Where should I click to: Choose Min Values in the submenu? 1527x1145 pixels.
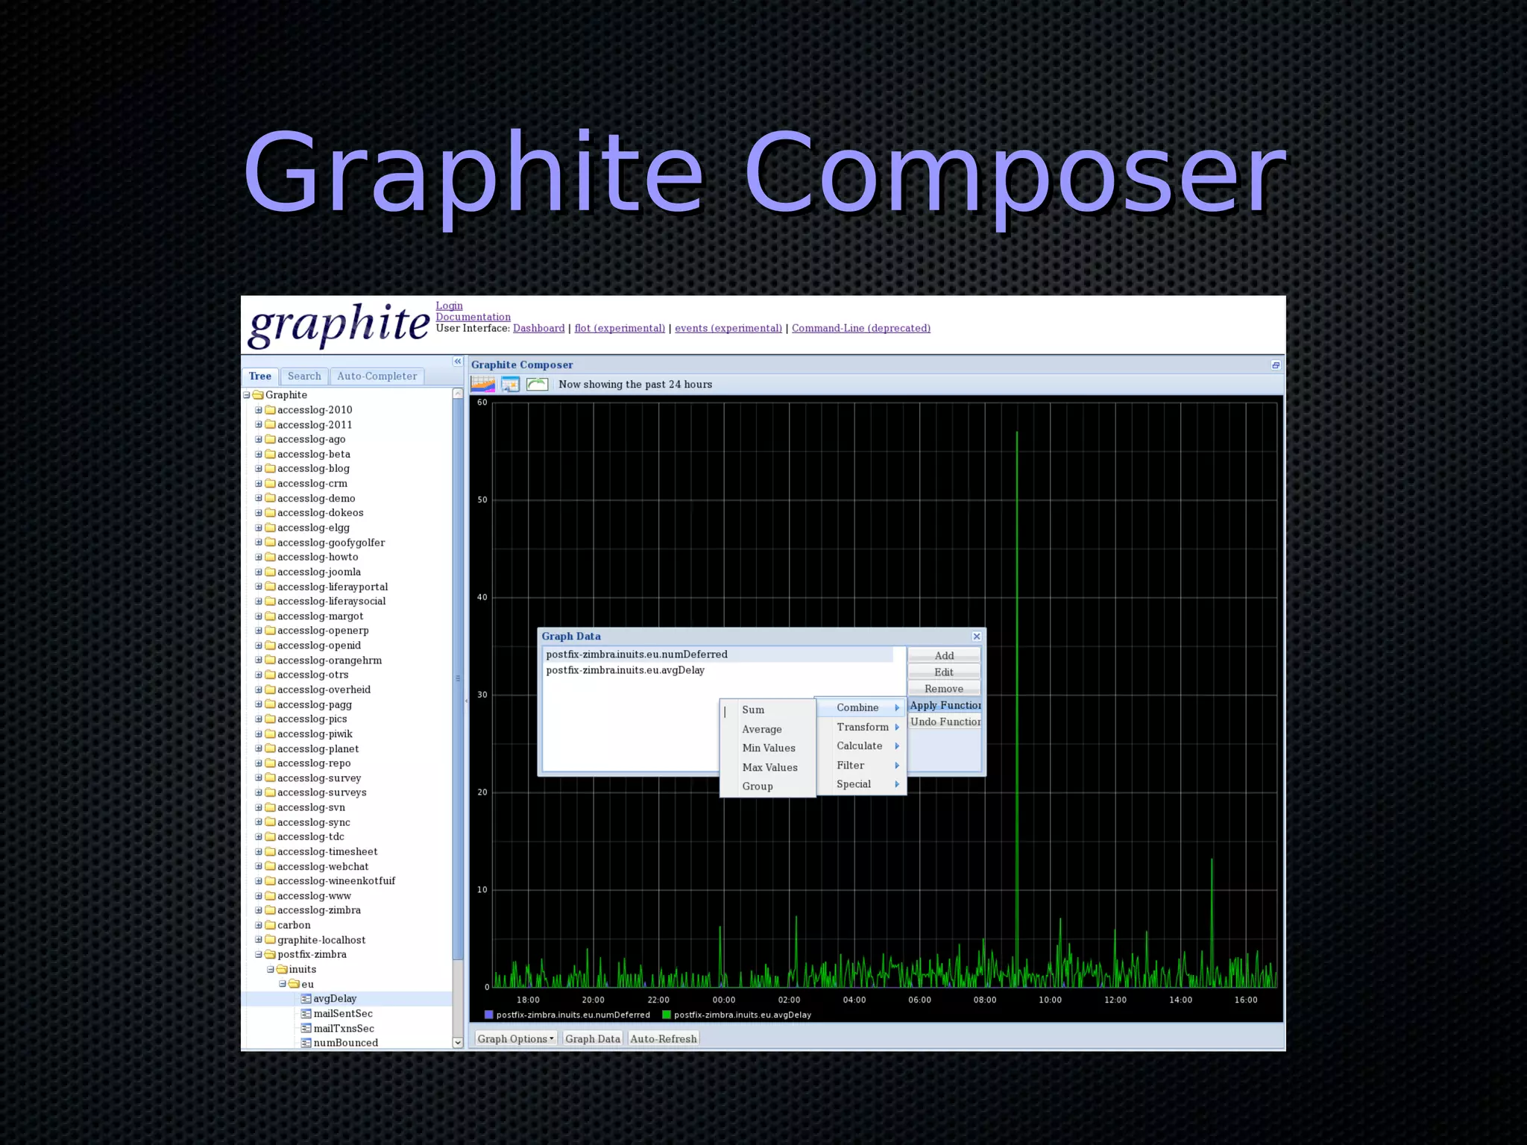767,748
